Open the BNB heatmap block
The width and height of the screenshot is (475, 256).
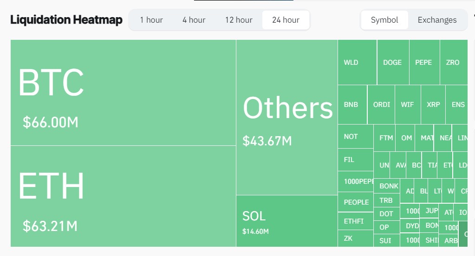tap(351, 105)
